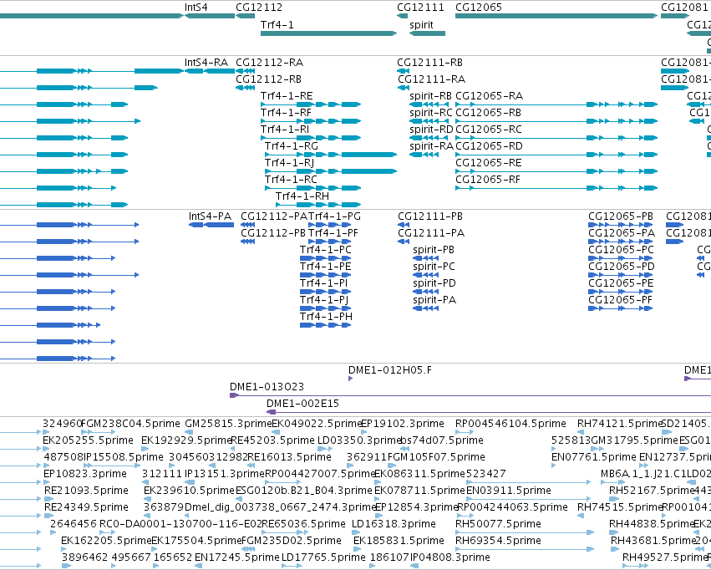The width and height of the screenshot is (711, 570).
Task: Click protein CG12065-PF
Action: [x=620, y=308]
